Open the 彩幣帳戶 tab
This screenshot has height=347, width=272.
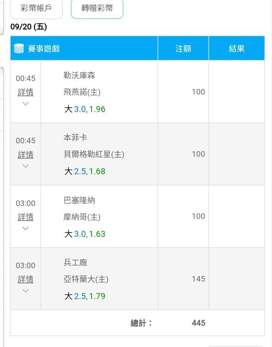tap(36, 8)
